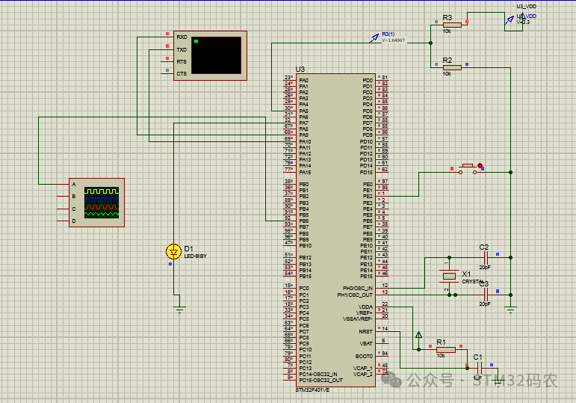Click the D1 reference label
The width and height of the screenshot is (576, 403).
[x=188, y=248]
